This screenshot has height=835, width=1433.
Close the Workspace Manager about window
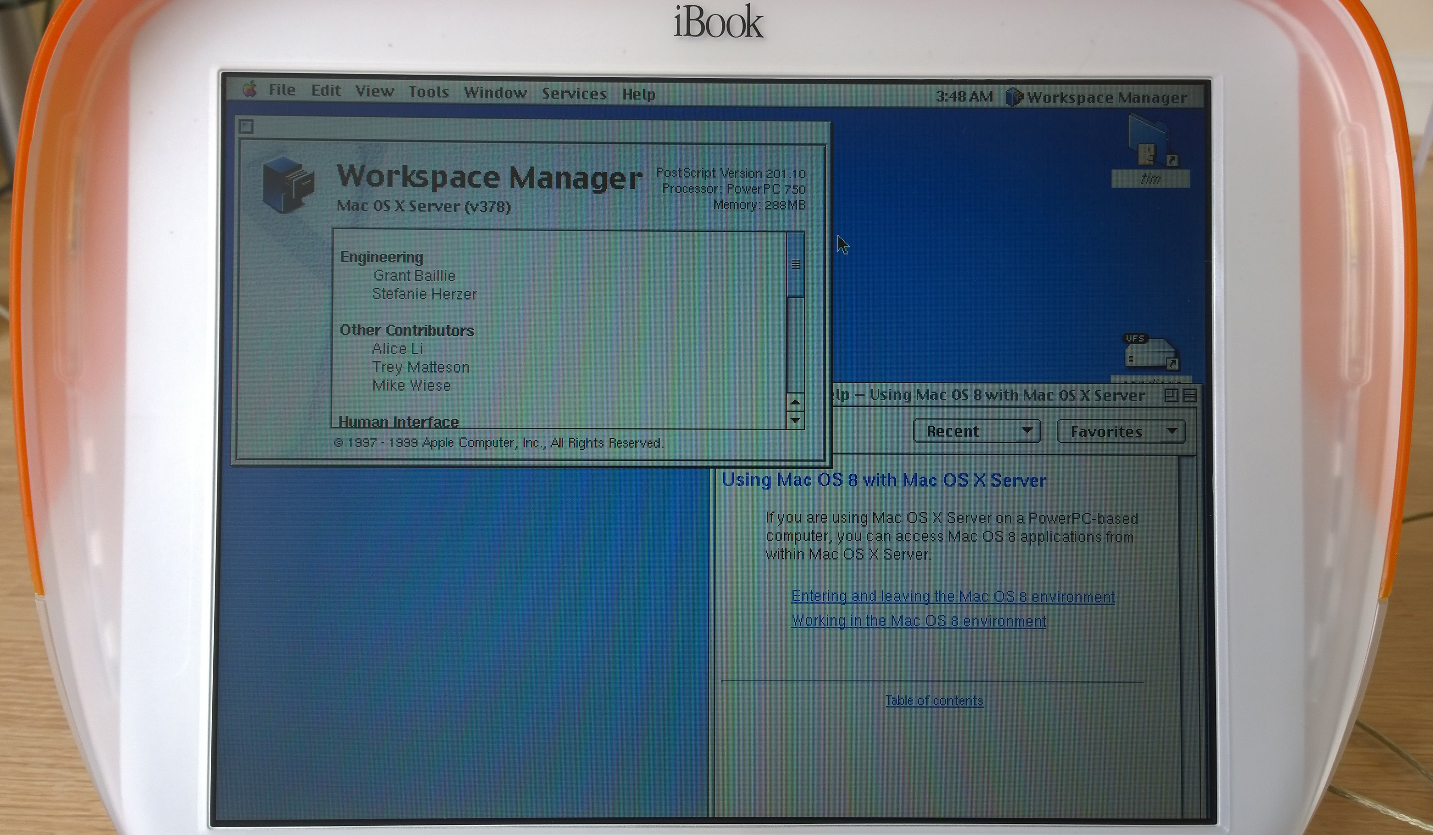[246, 126]
